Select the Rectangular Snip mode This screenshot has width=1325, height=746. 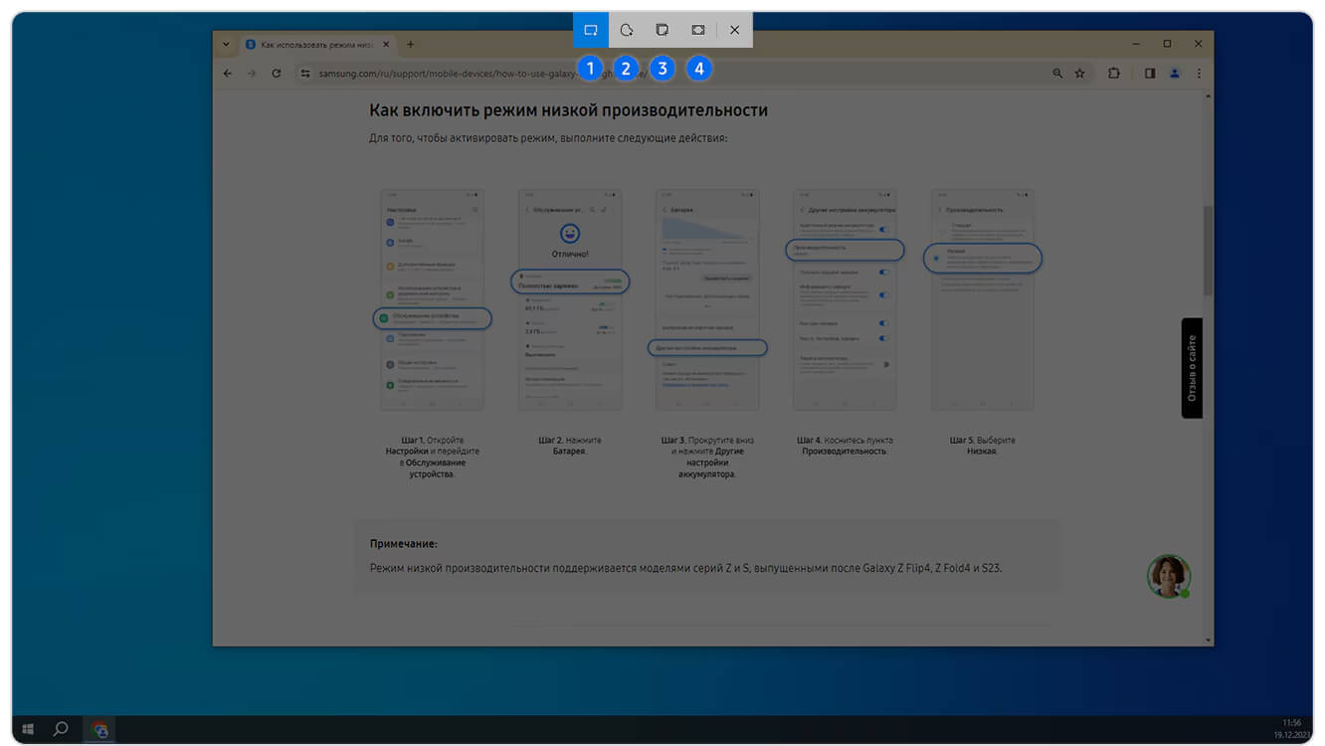click(x=590, y=30)
